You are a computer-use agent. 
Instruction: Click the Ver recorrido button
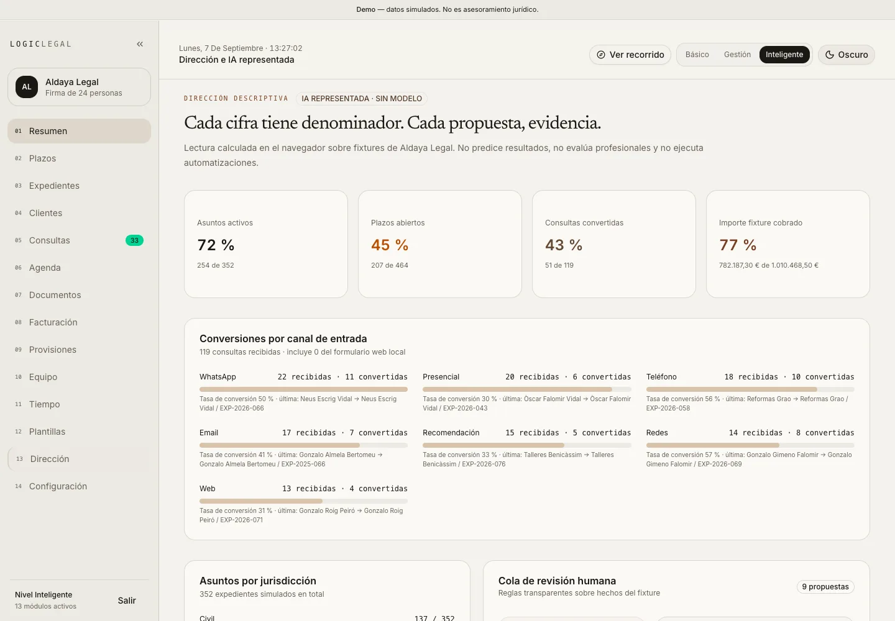630,55
